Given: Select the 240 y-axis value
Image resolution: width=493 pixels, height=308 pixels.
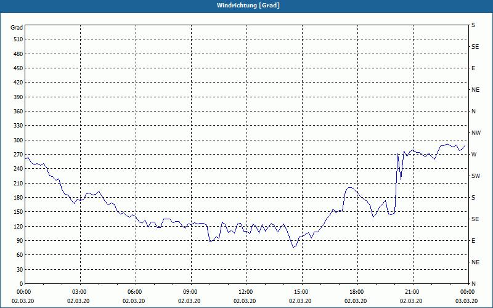Looking at the screenshot, I should 18,169.
